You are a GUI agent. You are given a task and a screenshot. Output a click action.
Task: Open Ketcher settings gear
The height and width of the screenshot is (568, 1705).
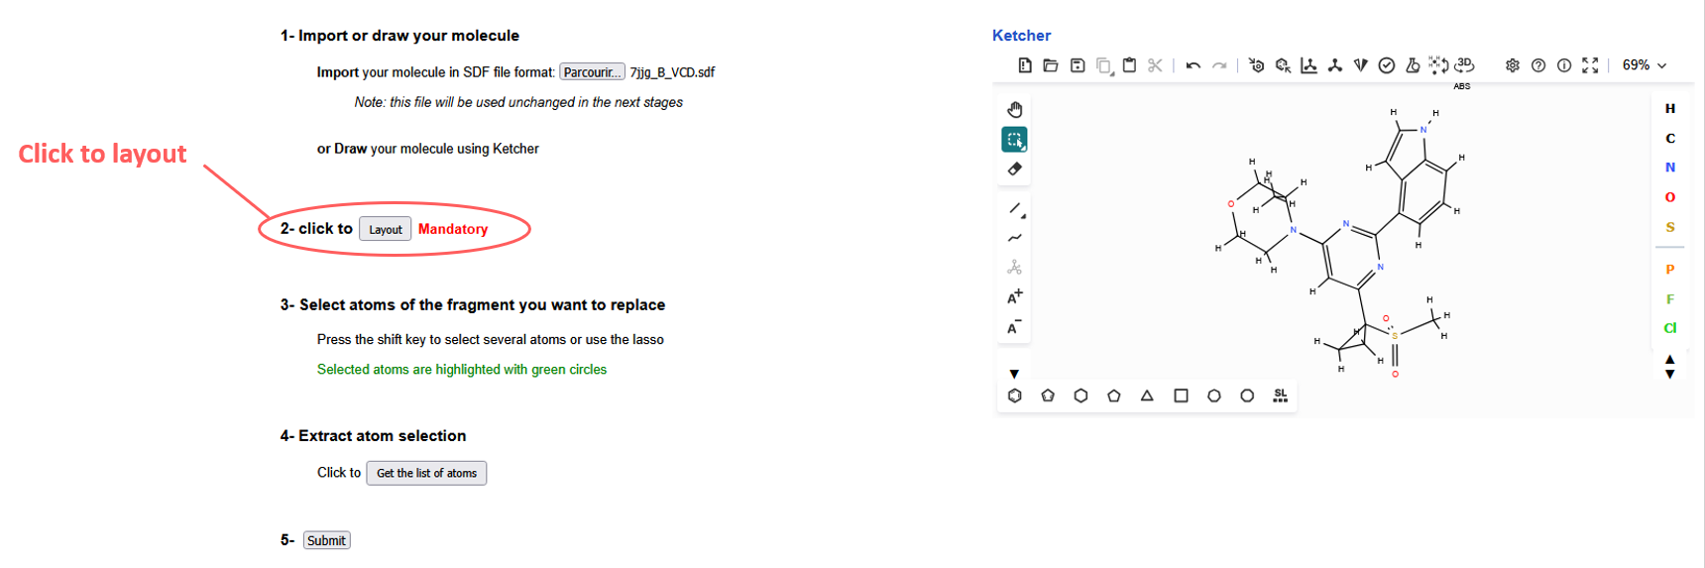click(x=1512, y=65)
